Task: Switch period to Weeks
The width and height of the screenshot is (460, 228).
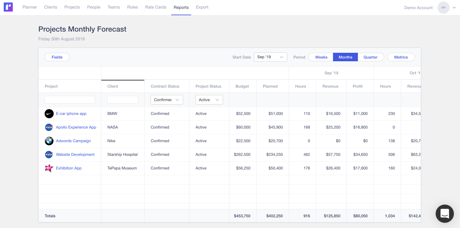Action: coord(321,57)
